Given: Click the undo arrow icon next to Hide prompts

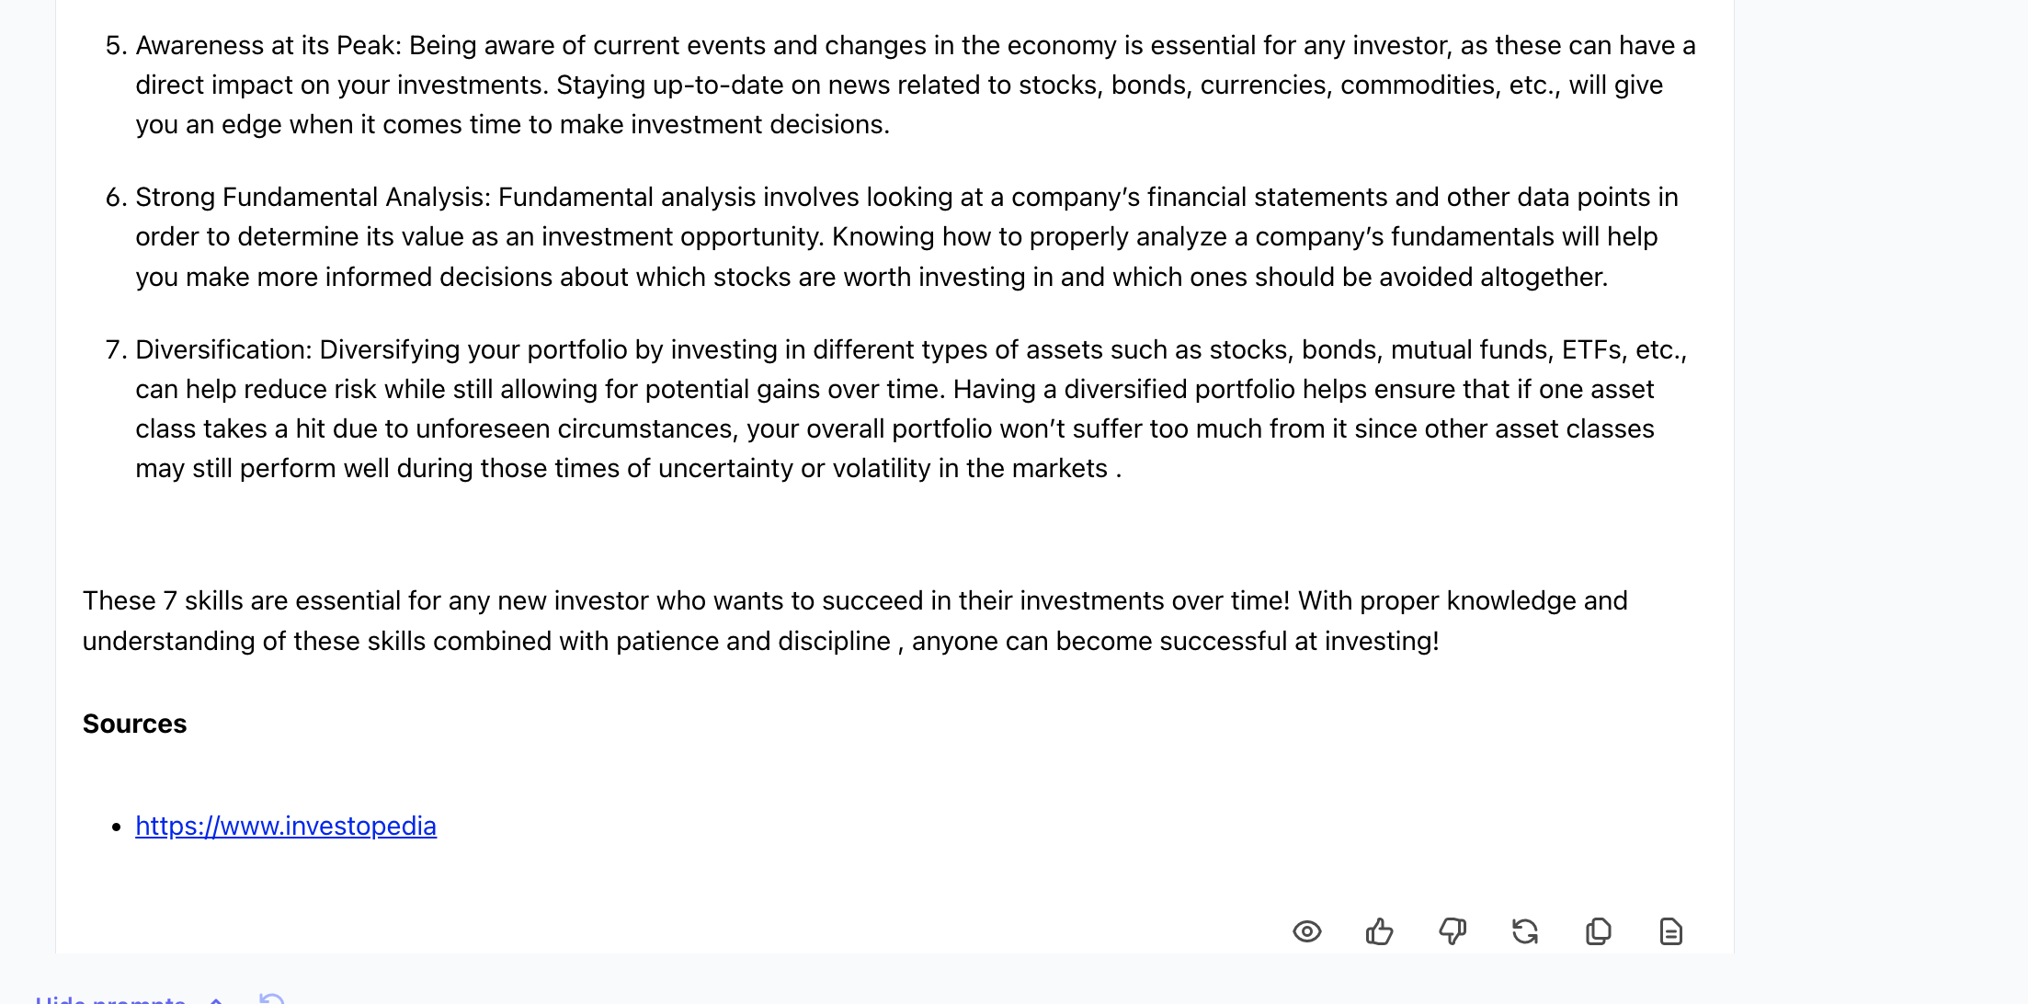Looking at the screenshot, I should coord(272,998).
